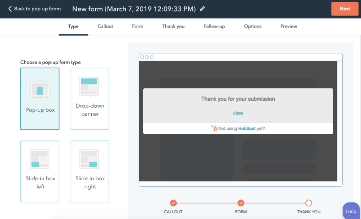This screenshot has height=219, width=361.
Task: Click the back arrow chevron icon
Action: [10, 9]
